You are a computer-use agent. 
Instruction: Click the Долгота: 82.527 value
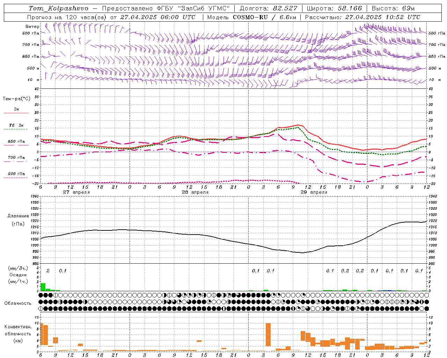269,8
